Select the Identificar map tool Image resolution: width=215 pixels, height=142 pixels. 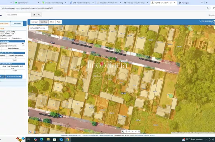pos(44,22)
